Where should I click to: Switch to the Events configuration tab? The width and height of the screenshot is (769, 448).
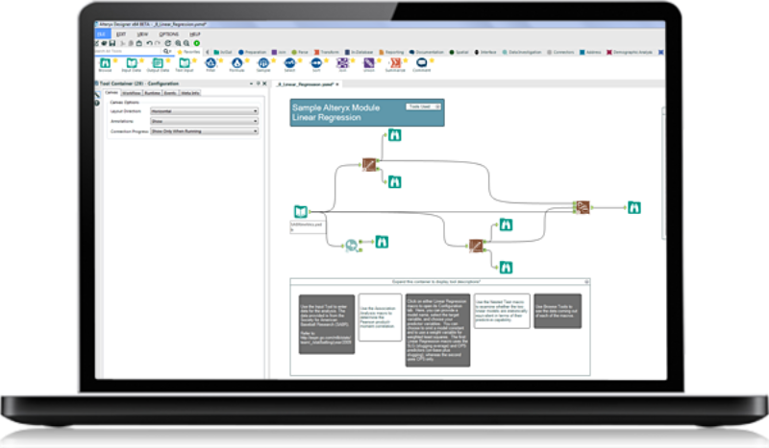tap(170, 93)
